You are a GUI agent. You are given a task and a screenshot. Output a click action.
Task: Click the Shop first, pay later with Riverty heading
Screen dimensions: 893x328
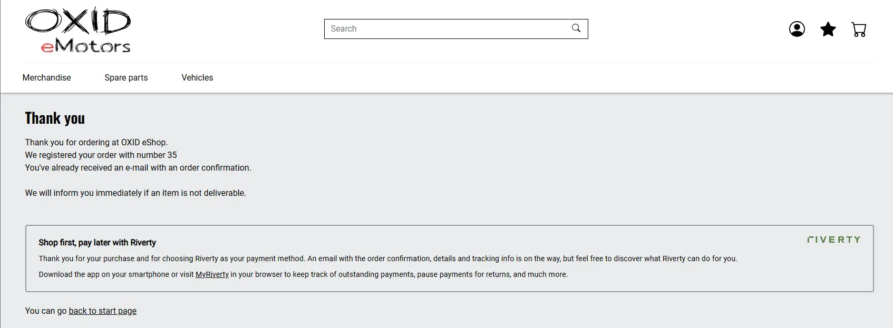coord(97,243)
